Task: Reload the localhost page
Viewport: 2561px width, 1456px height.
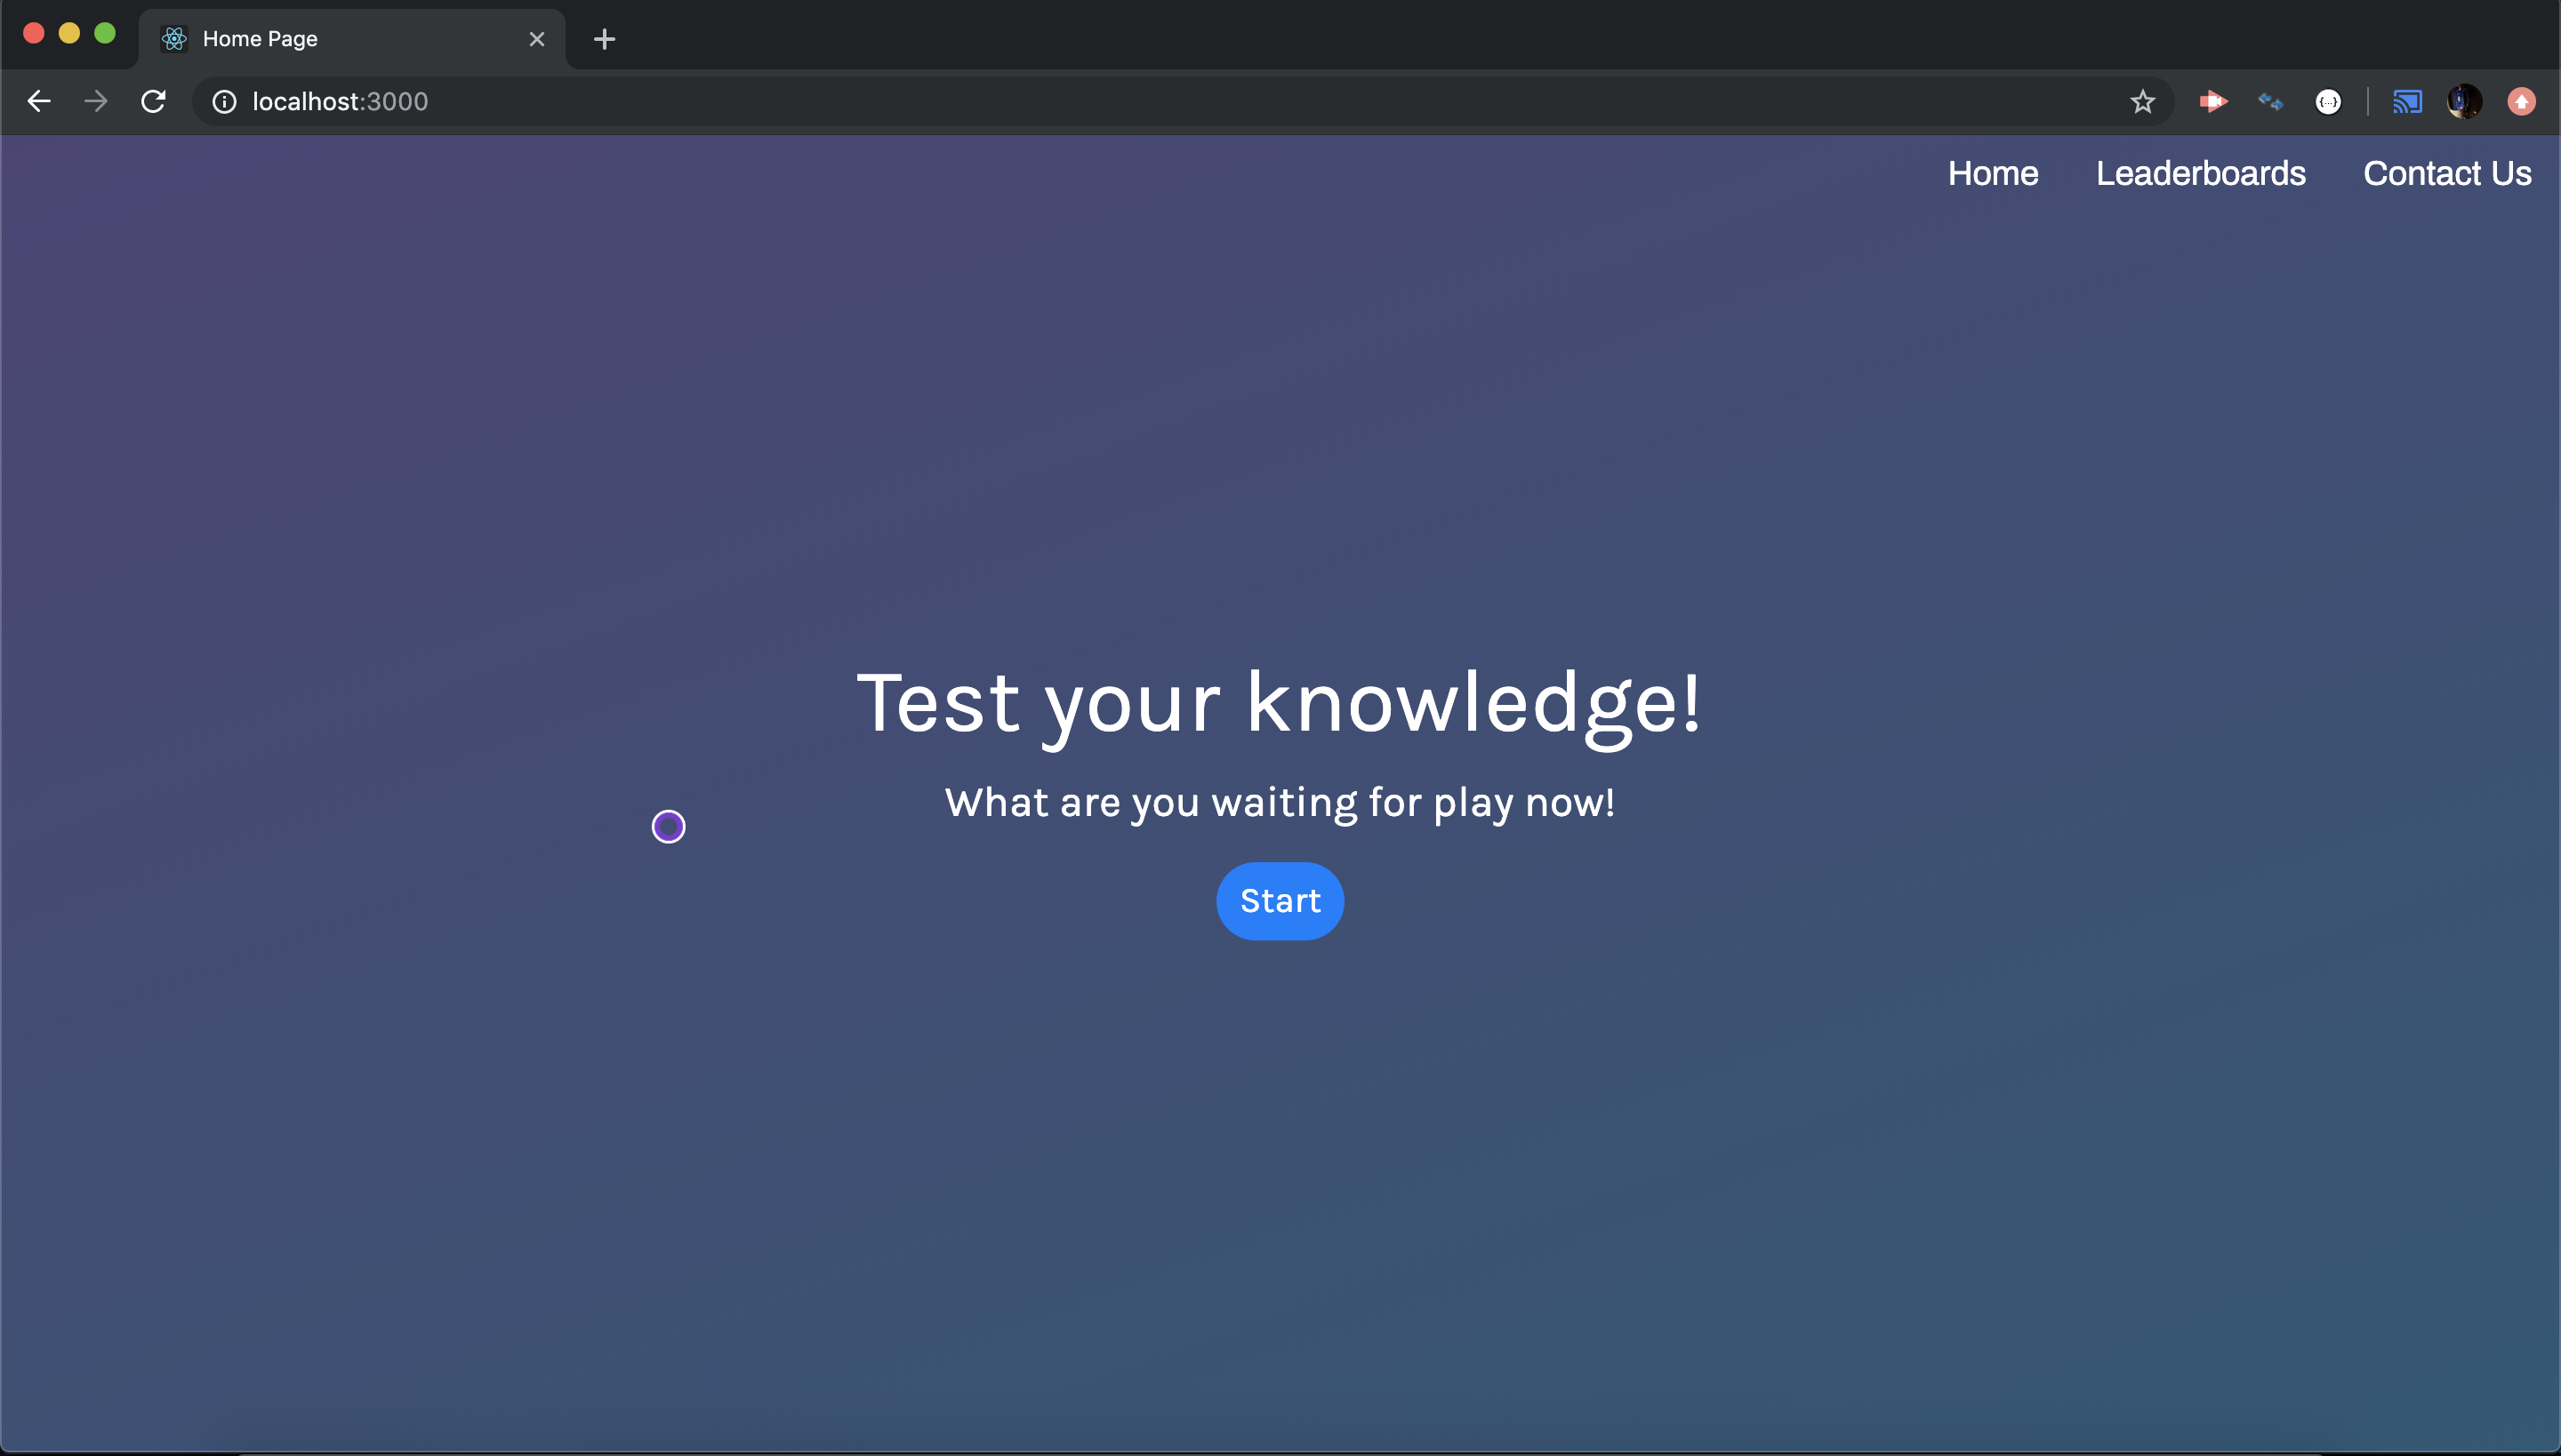Action: (x=153, y=101)
